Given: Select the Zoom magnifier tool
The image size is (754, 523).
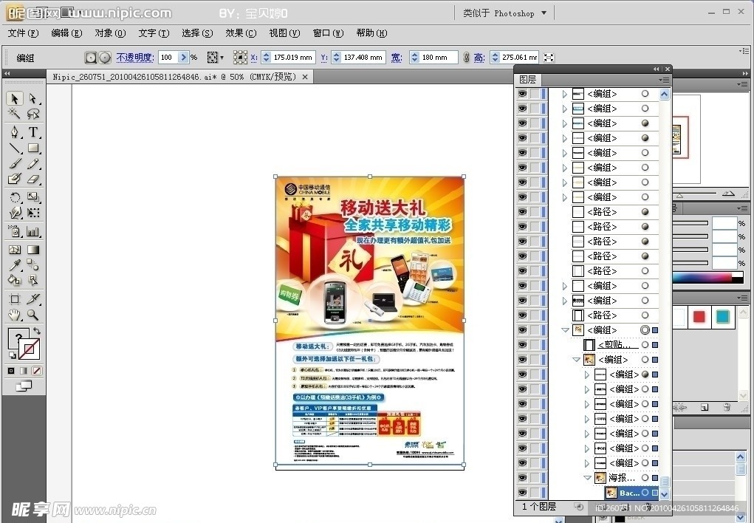Looking at the screenshot, I should click(33, 315).
